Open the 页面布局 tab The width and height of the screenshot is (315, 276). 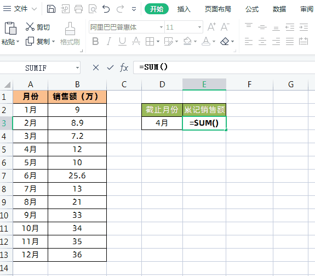(x=218, y=9)
